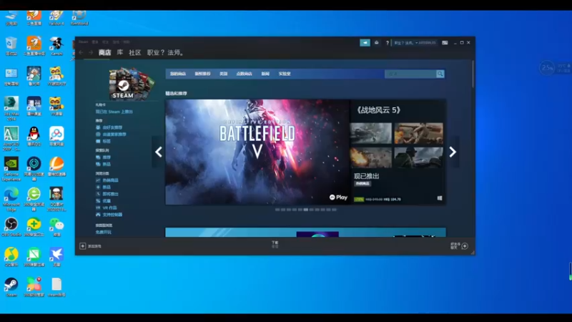Open 由鉴赏家推荐 curator recommendations link
Viewport: 572px width, 322px height.
point(114,135)
